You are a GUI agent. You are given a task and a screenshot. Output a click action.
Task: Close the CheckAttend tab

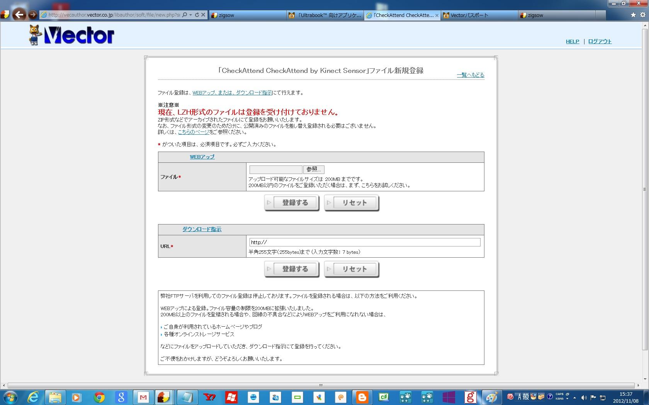click(437, 15)
